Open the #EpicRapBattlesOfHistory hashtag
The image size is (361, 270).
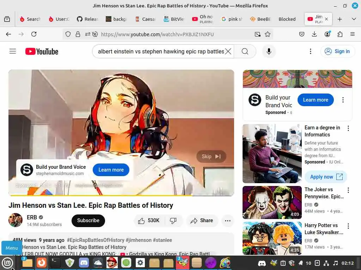click(x=96, y=240)
